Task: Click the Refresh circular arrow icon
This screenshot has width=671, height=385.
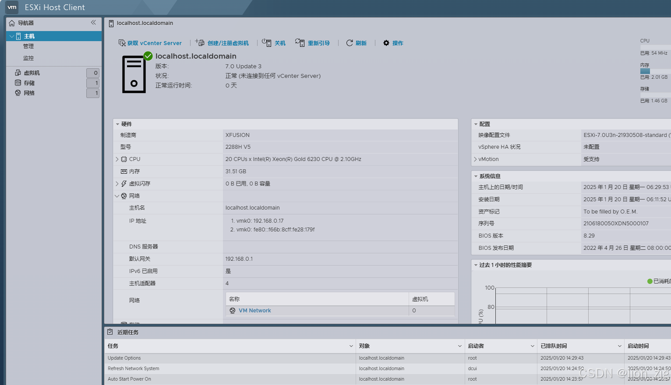Action: tap(350, 43)
